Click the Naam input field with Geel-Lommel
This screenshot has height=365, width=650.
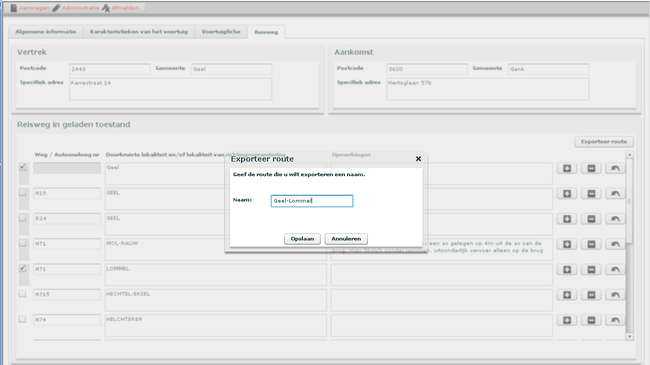click(x=312, y=201)
